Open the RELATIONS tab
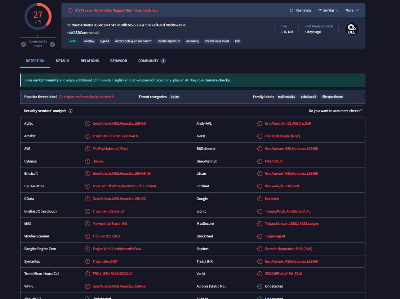Screen dimensions: 400x299 pos(90,61)
